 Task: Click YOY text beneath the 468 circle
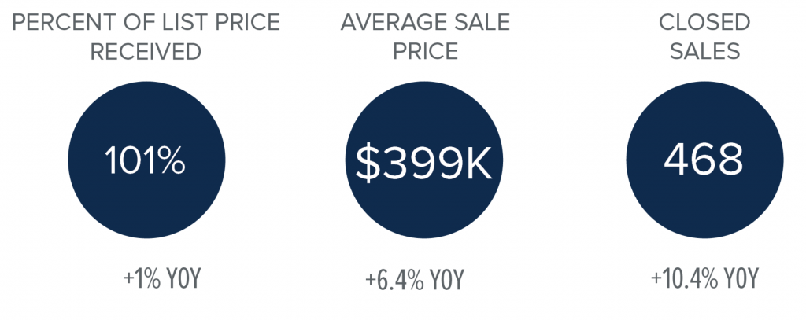point(741,278)
